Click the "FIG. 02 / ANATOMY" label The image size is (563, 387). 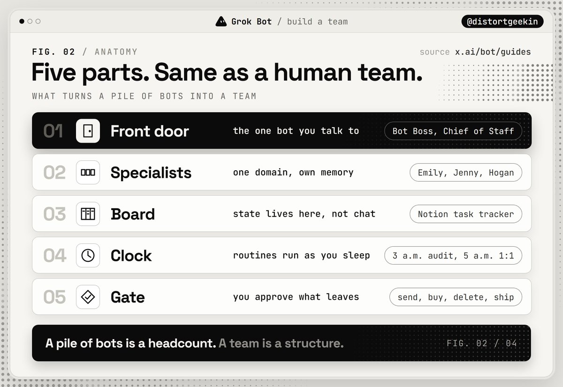point(84,52)
